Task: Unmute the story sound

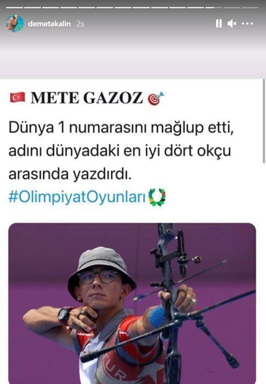Action: coord(232,24)
